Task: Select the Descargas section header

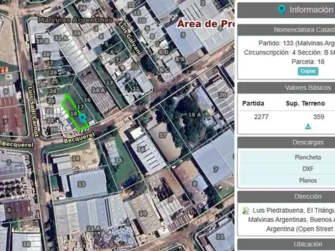Action: [286, 142]
